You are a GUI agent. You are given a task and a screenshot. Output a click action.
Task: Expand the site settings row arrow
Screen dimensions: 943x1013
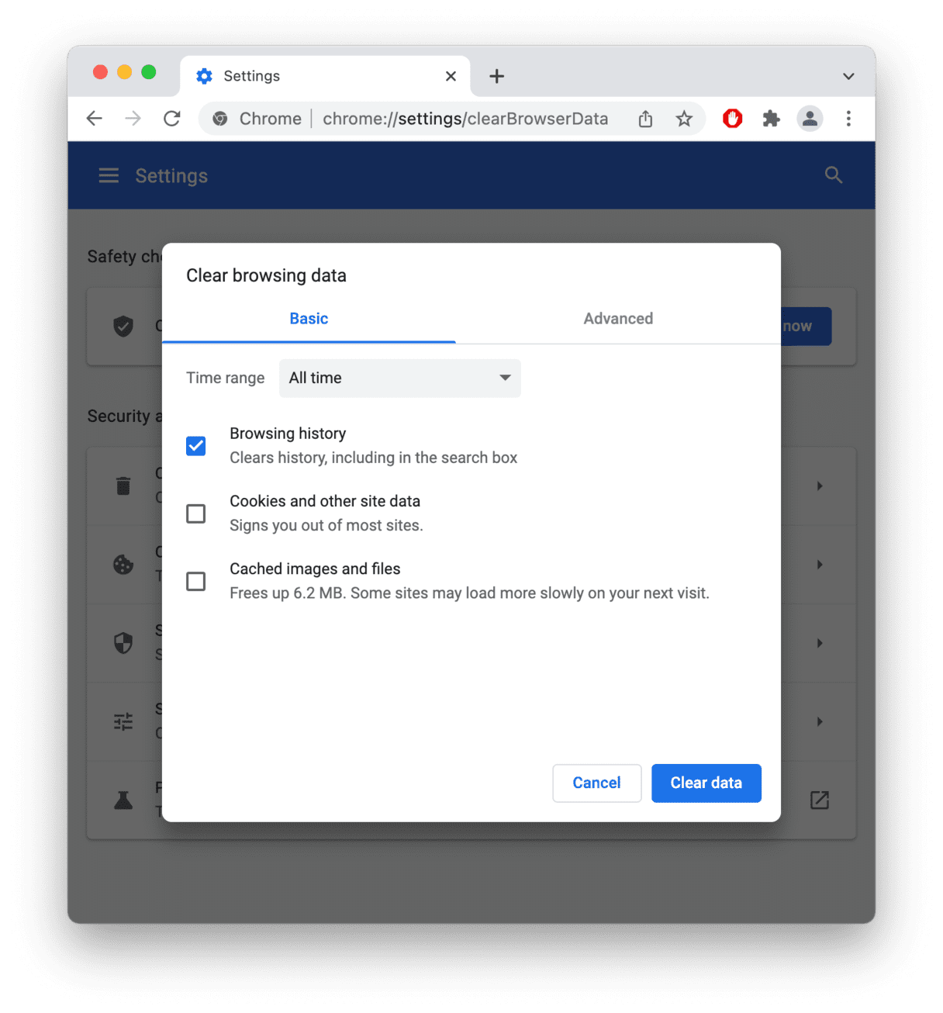820,721
